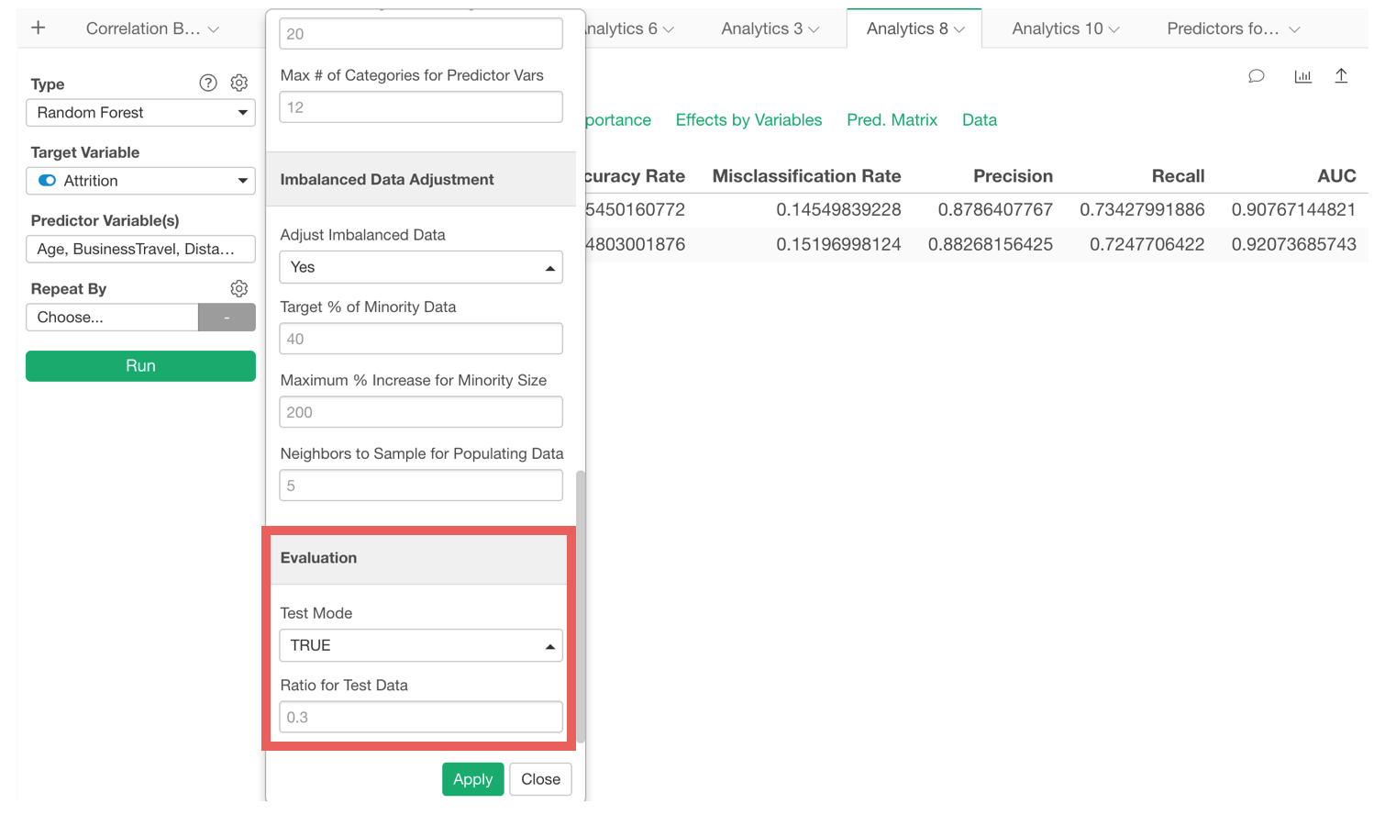Switch to the Analytics 10 tab
The width and height of the screenshot is (1385, 815).
[x=1065, y=28]
